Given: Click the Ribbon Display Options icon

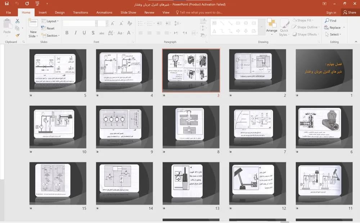Looking at the screenshot, I should (x=324, y=4).
